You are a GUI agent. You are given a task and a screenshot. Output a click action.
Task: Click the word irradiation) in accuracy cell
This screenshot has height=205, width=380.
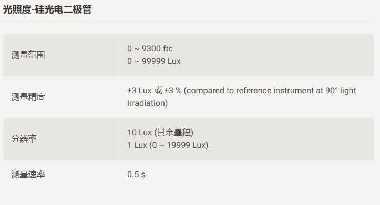[147, 103]
